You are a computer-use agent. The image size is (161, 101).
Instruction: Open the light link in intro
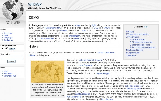click(x=94, y=25)
